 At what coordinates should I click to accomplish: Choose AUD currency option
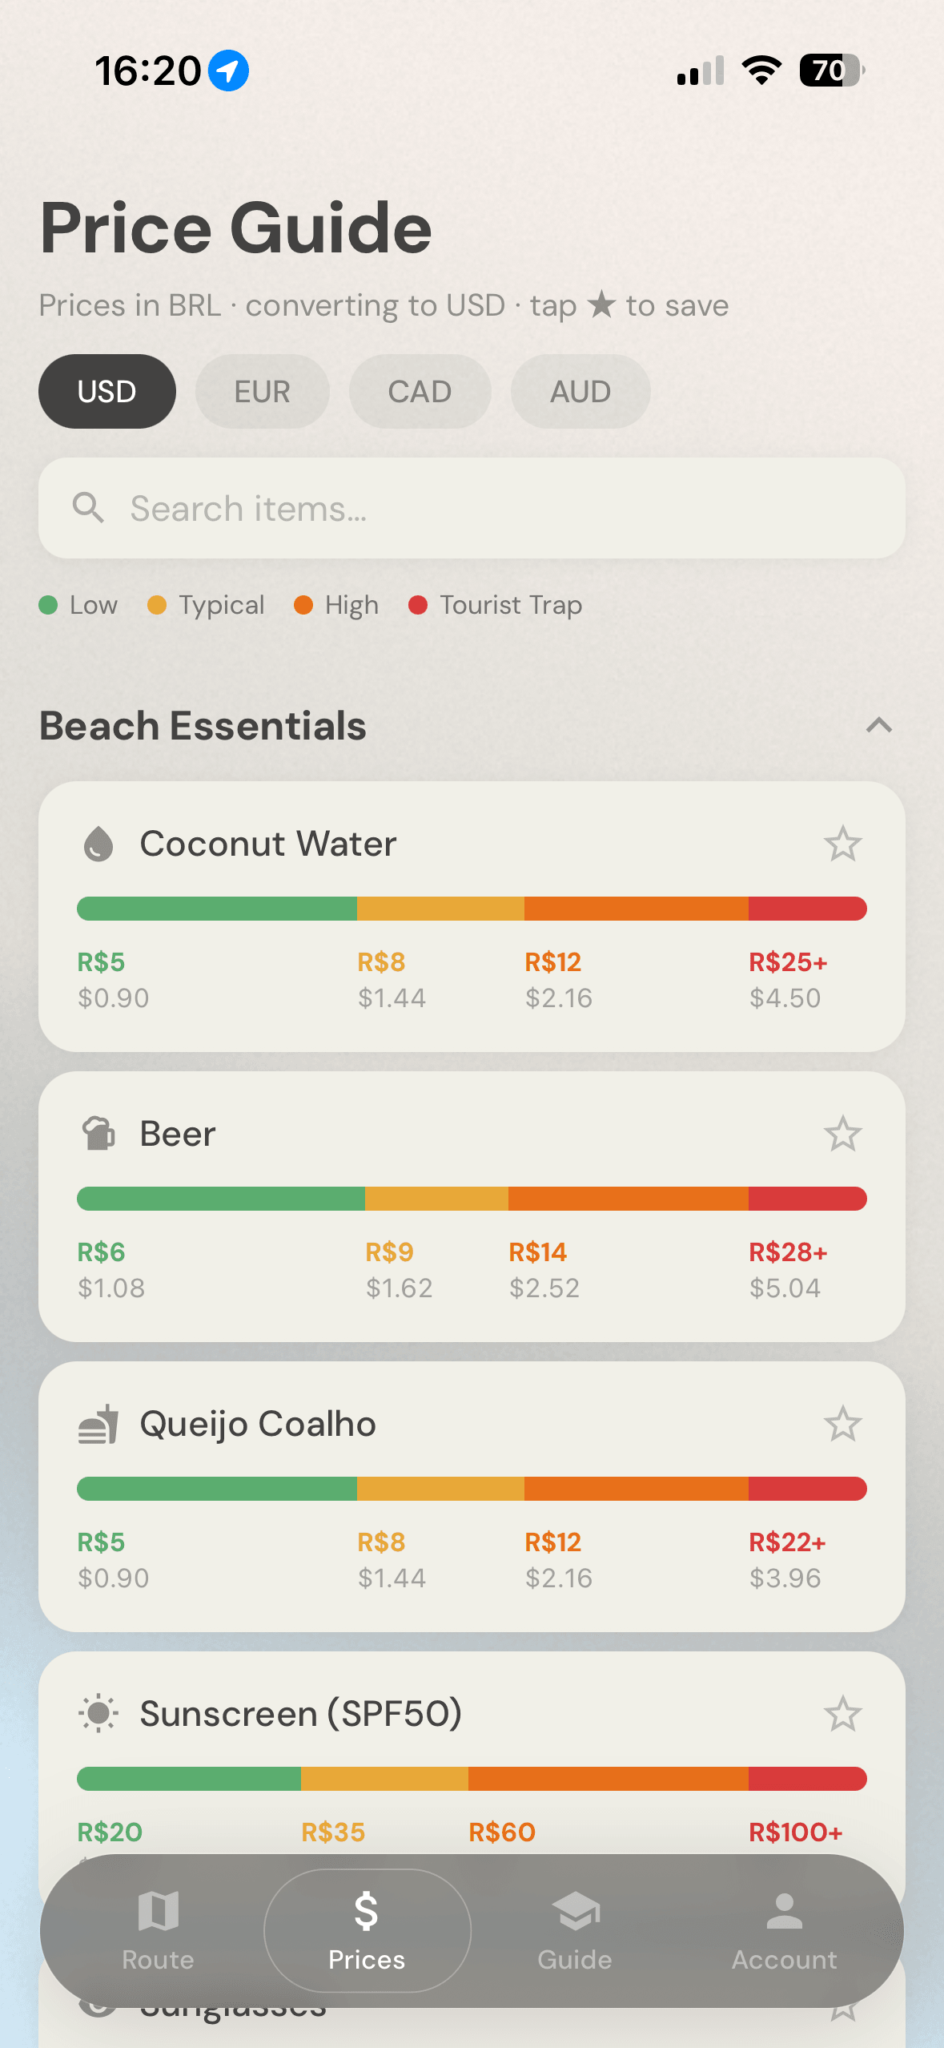click(x=580, y=392)
